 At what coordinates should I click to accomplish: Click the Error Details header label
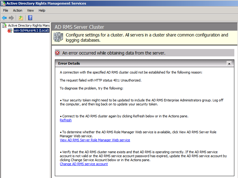(69, 63)
